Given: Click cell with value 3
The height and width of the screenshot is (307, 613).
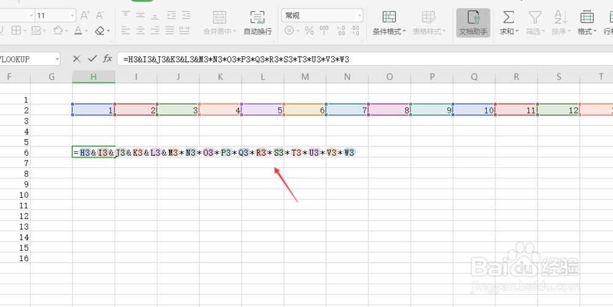Looking at the screenshot, I should pyautogui.click(x=178, y=110).
